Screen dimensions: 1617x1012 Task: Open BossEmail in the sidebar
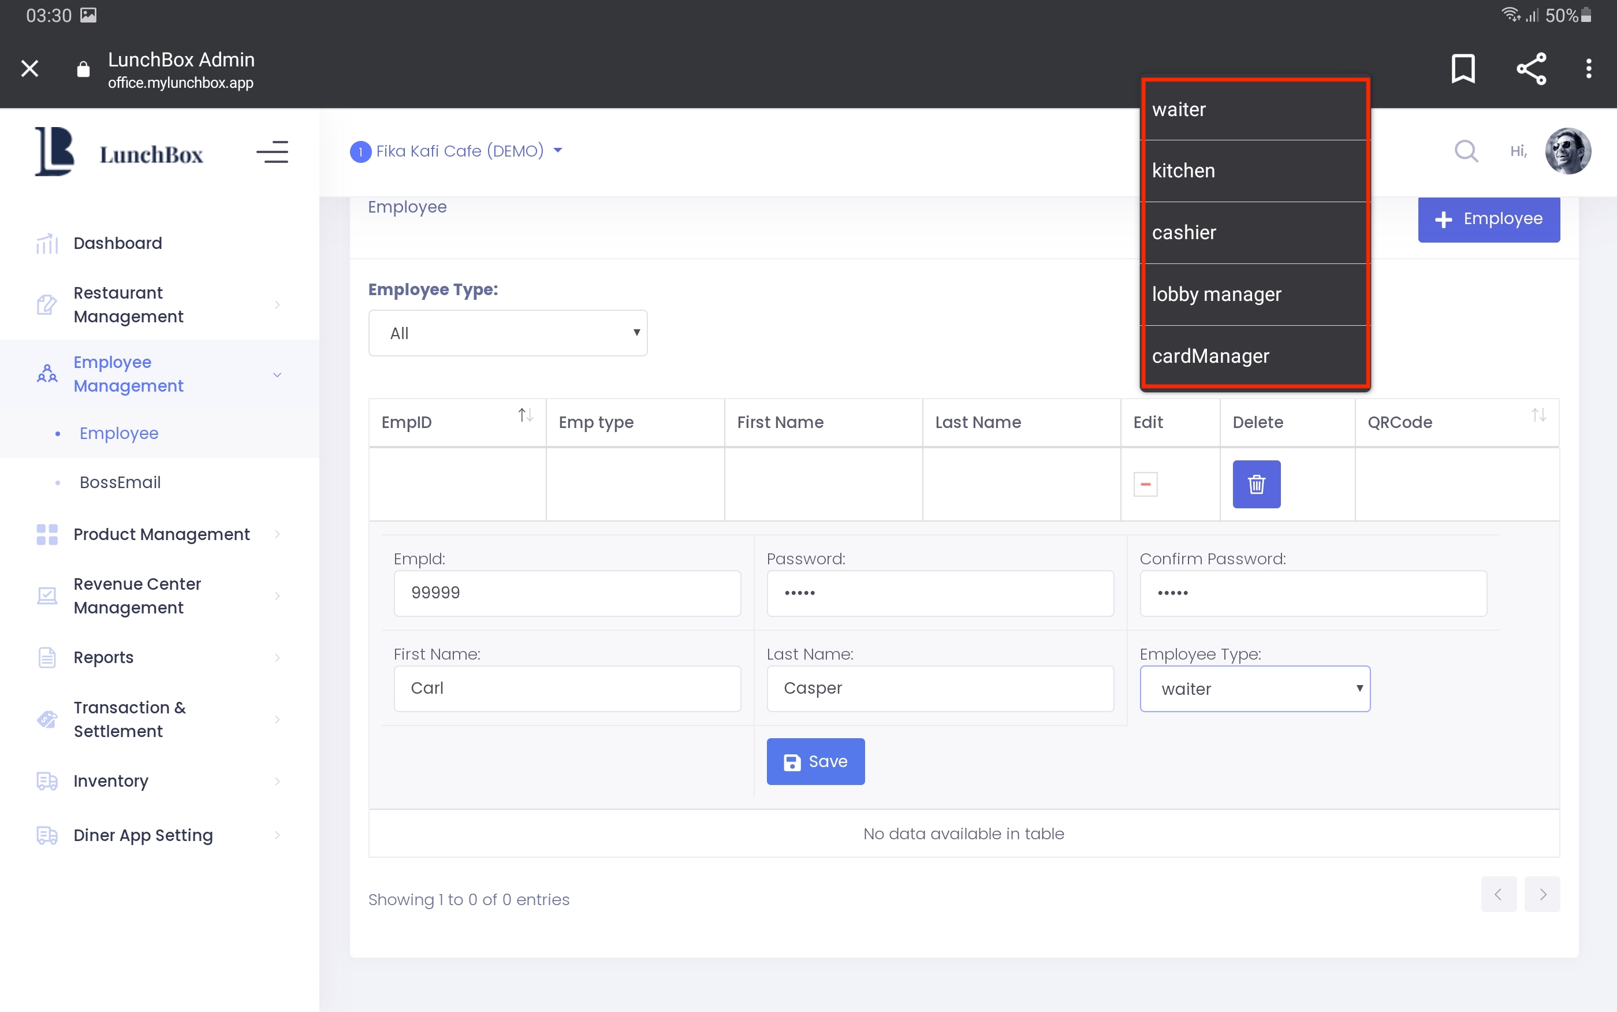(120, 482)
